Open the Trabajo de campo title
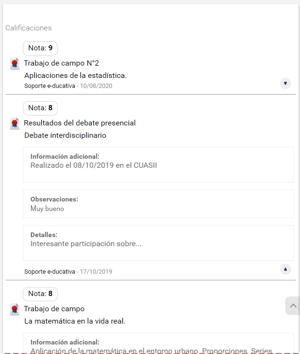300x354 pixels. tap(54, 308)
